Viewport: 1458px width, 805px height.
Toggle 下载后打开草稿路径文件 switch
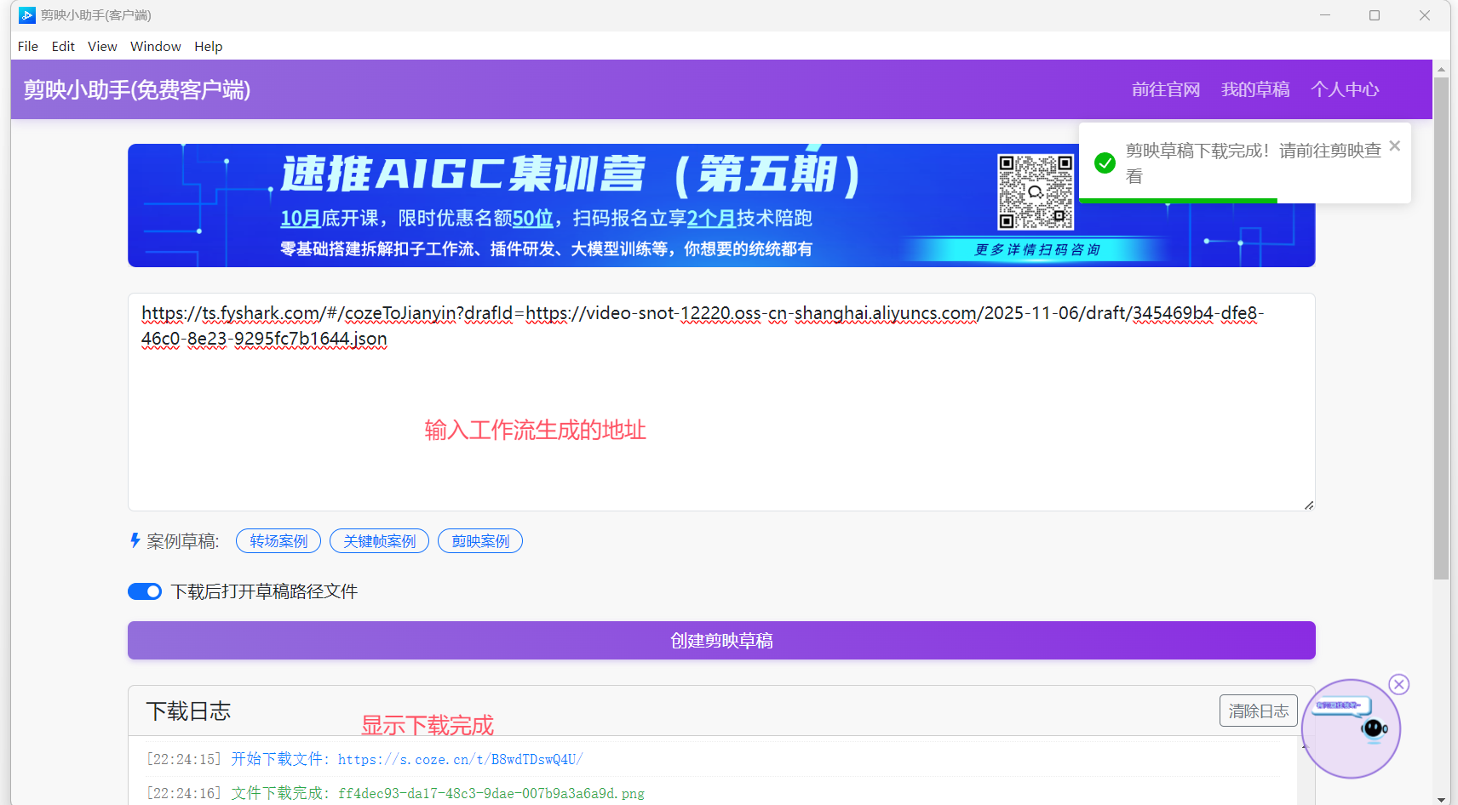145,591
